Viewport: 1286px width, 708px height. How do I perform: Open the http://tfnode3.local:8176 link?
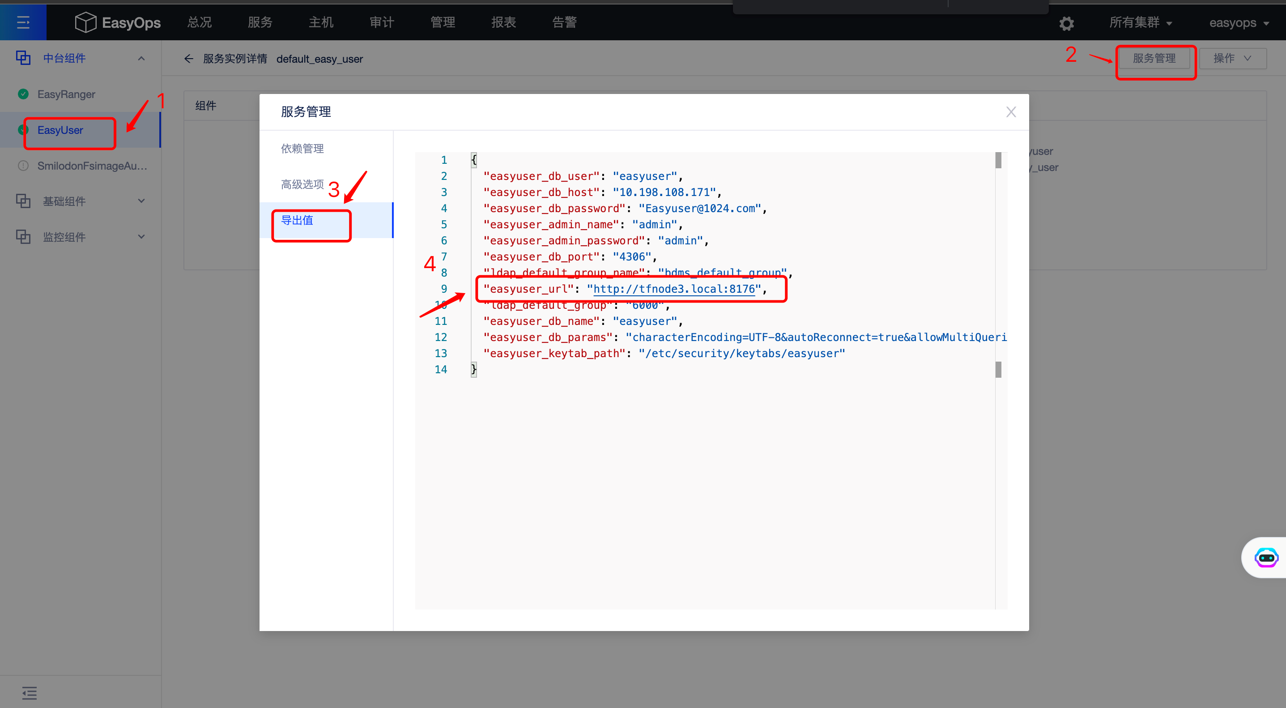click(x=674, y=289)
